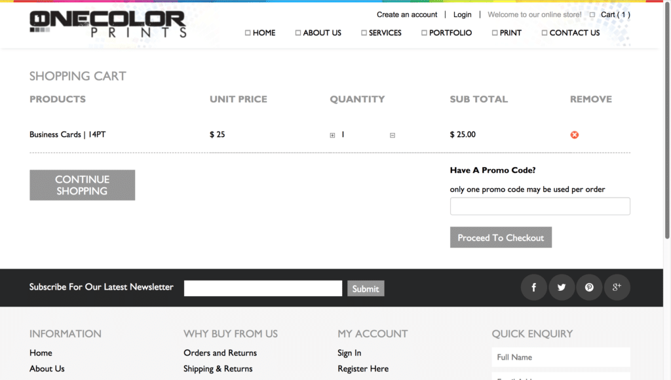Image resolution: width=671 pixels, height=380 pixels.
Task: Click the quantity value 1
Action: 343,134
